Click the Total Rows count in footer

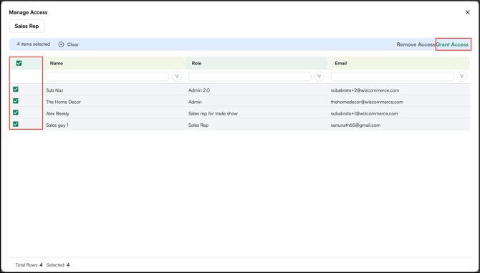tap(29, 265)
